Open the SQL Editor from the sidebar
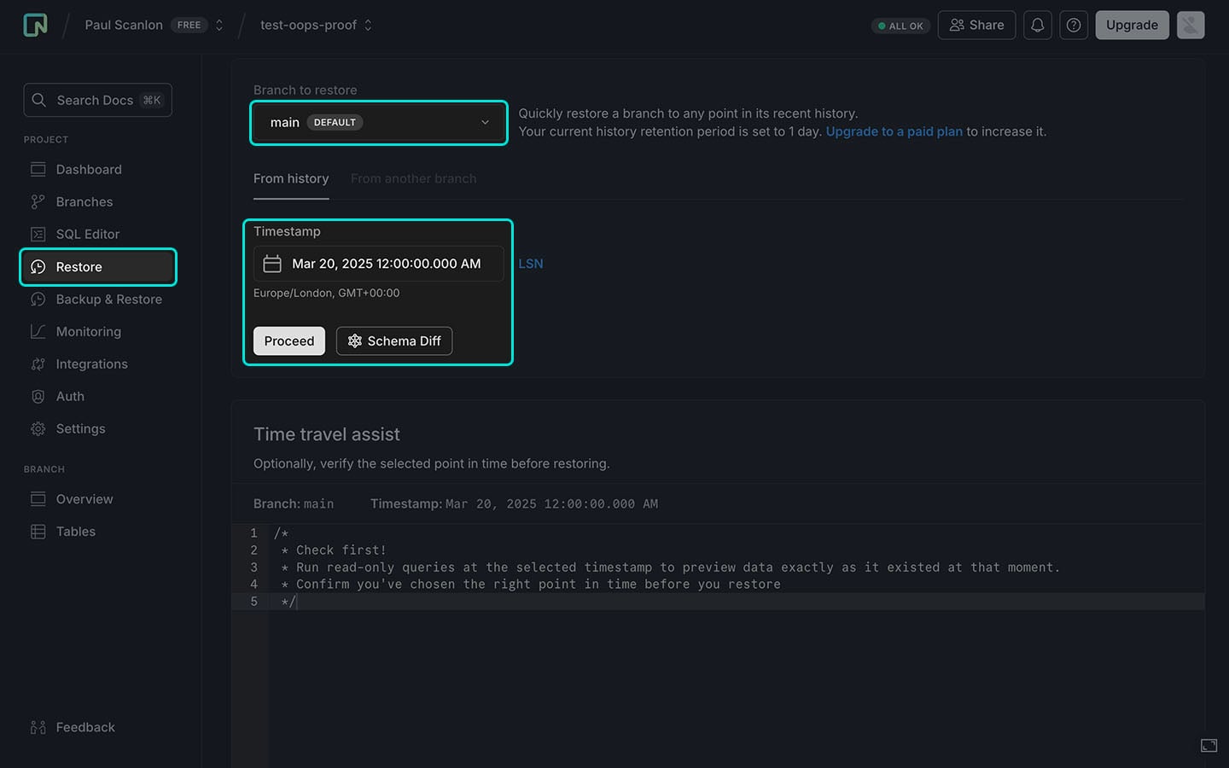This screenshot has width=1229, height=768. (x=85, y=234)
